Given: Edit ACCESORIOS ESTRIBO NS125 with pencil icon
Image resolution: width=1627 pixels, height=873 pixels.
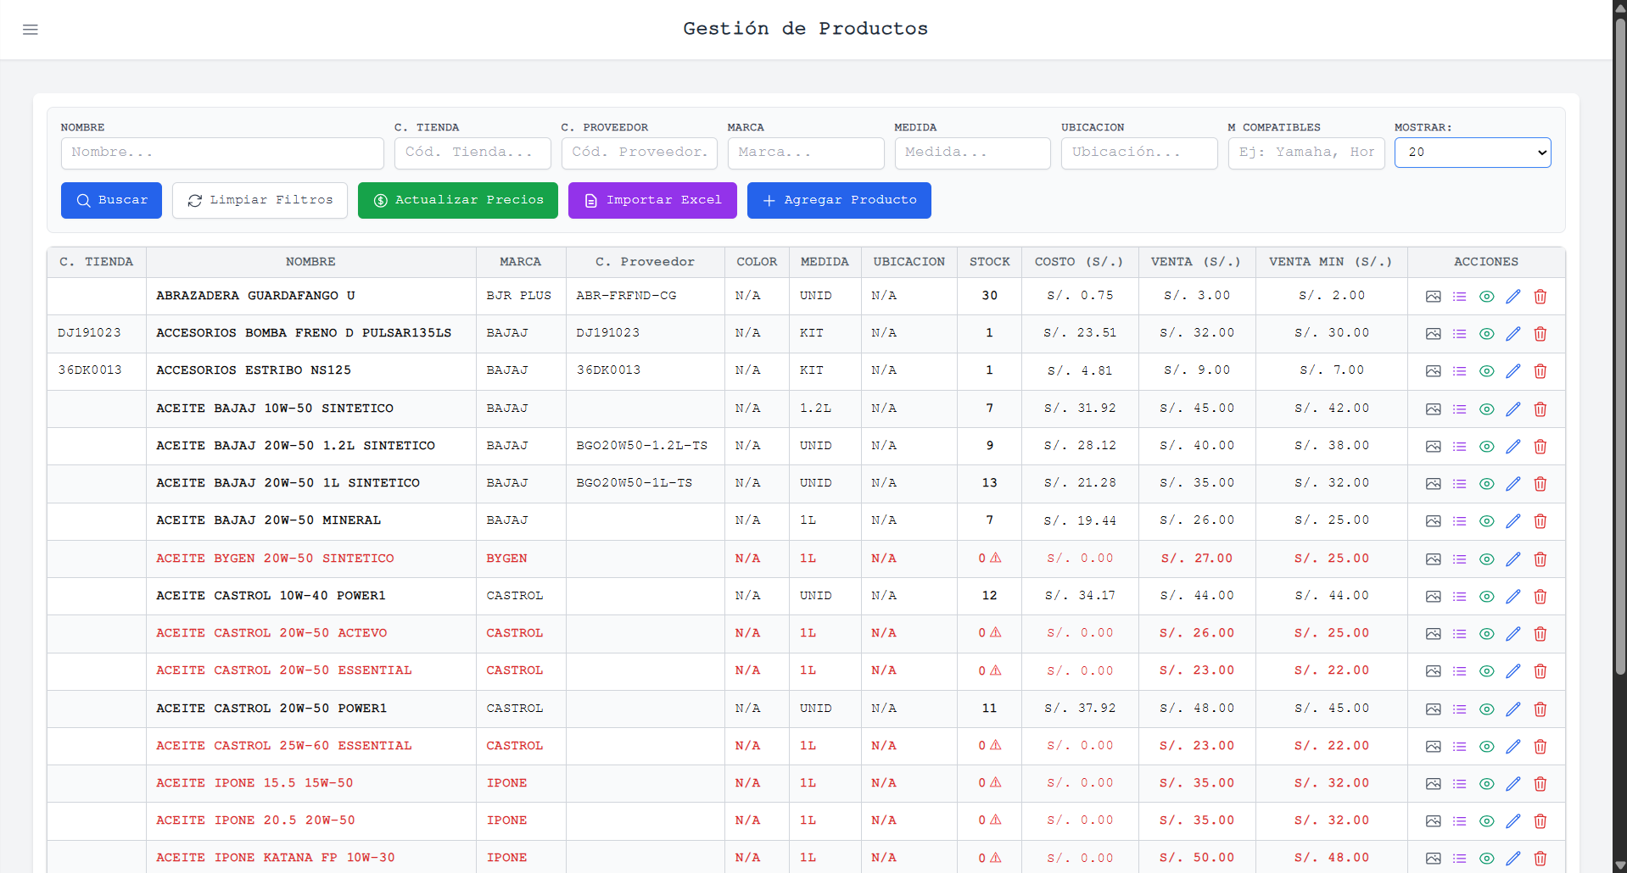Looking at the screenshot, I should [x=1513, y=371].
